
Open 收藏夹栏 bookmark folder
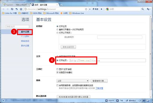coord(24,13)
